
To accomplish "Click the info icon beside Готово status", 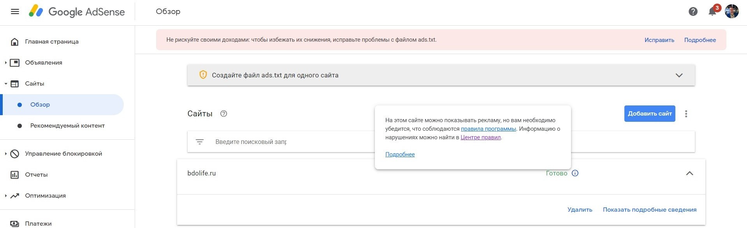I will tap(575, 173).
